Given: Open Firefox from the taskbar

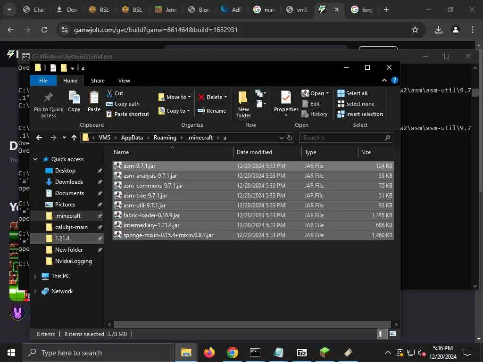Looking at the screenshot, I should (x=209, y=353).
